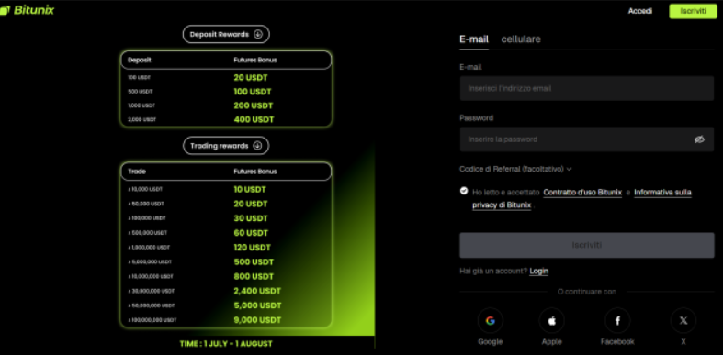Click the TIME : 1 JULY - 1 AUGUST text
The height and width of the screenshot is (355, 723).
click(x=226, y=343)
